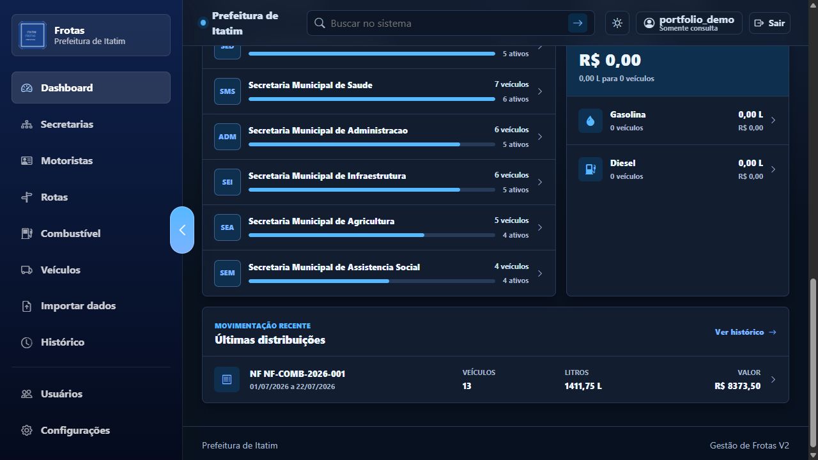Expand Secretaria Municipal de Administracao chevron
This screenshot has width=818, height=460.
click(x=540, y=137)
